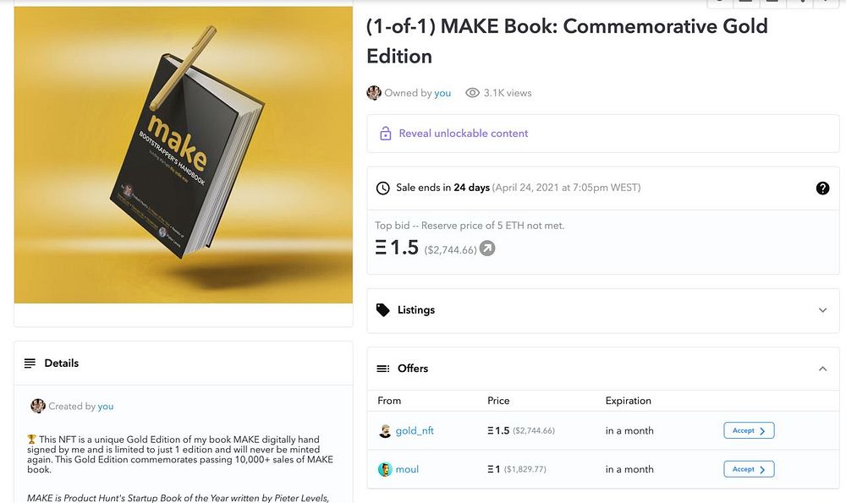Click the tag icon in Listings header
The height and width of the screenshot is (503, 846).
point(383,310)
